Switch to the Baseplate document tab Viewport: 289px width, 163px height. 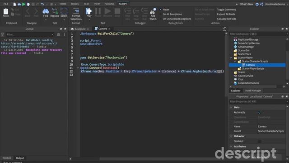click(80, 29)
